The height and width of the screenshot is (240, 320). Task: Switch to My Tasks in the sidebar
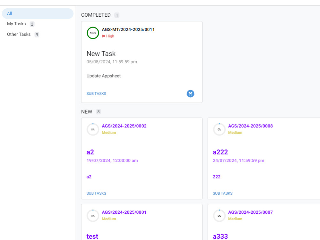pos(16,24)
